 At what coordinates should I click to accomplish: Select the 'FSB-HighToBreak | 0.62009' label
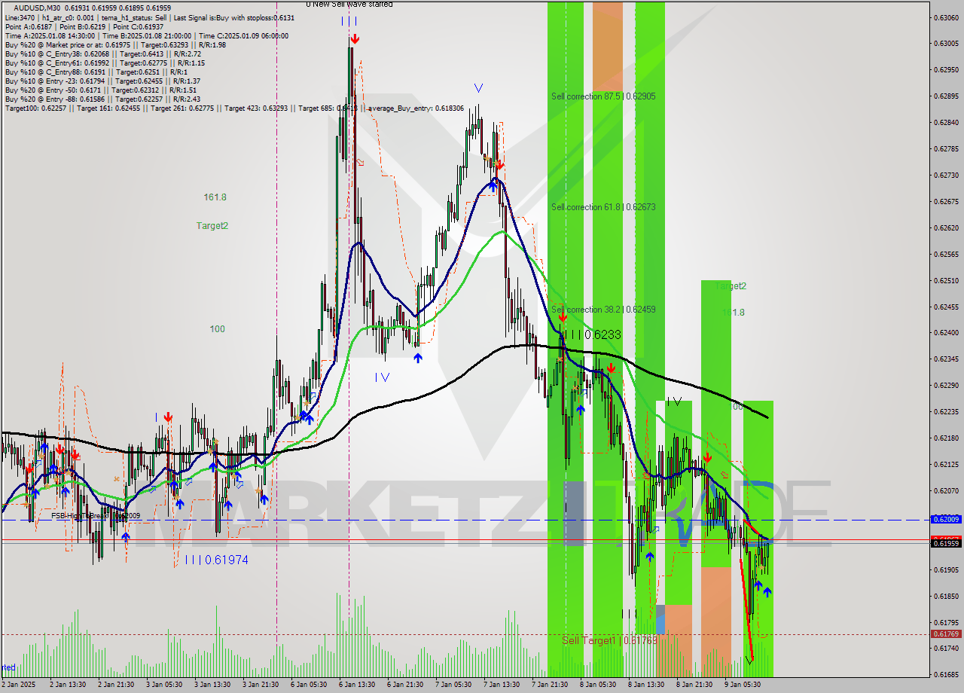point(96,516)
